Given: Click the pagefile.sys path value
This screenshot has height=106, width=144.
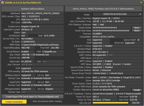Looking at the screenshot, I should click(x=49, y=52).
